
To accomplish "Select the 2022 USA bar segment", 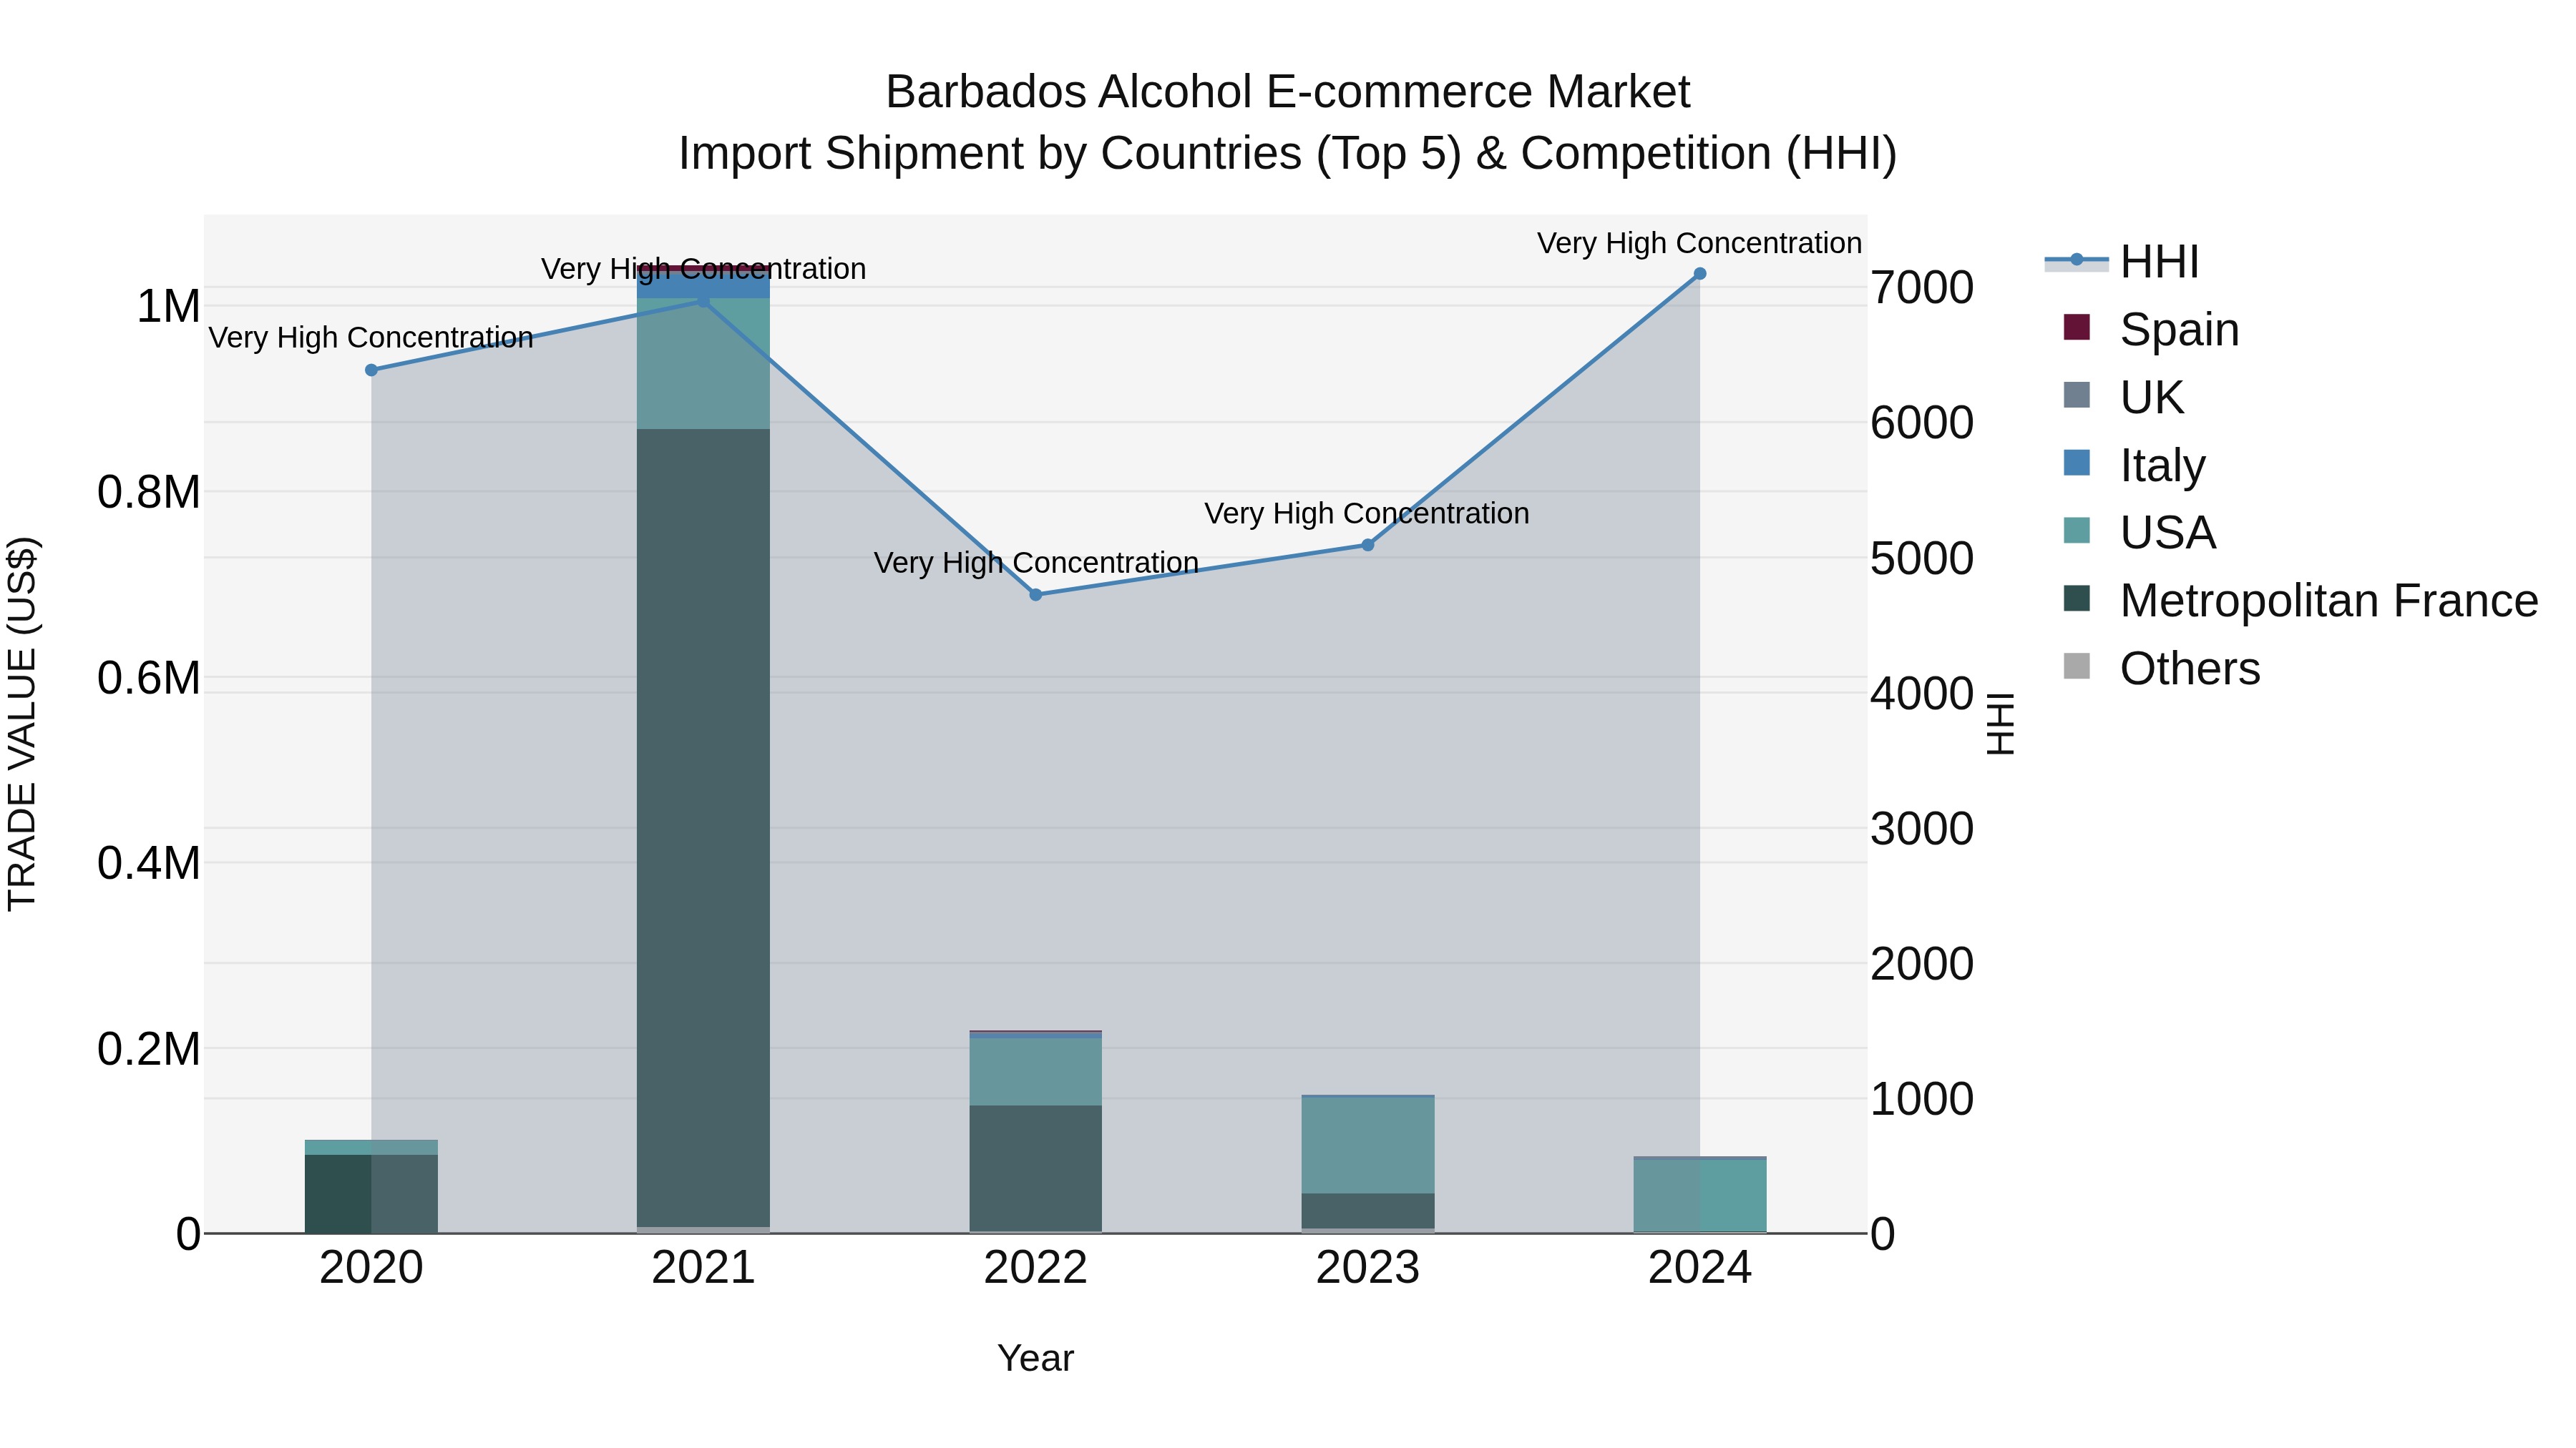I will 1036,1071.
